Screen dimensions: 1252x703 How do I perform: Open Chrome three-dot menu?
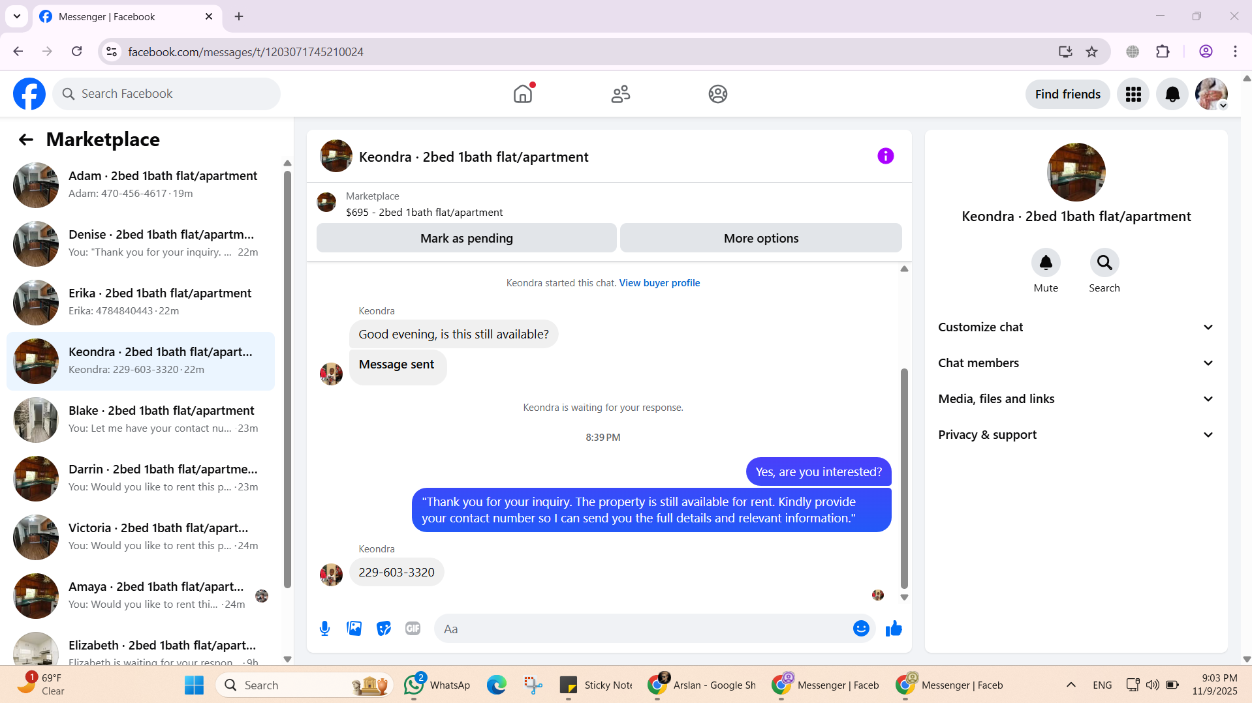(1235, 52)
